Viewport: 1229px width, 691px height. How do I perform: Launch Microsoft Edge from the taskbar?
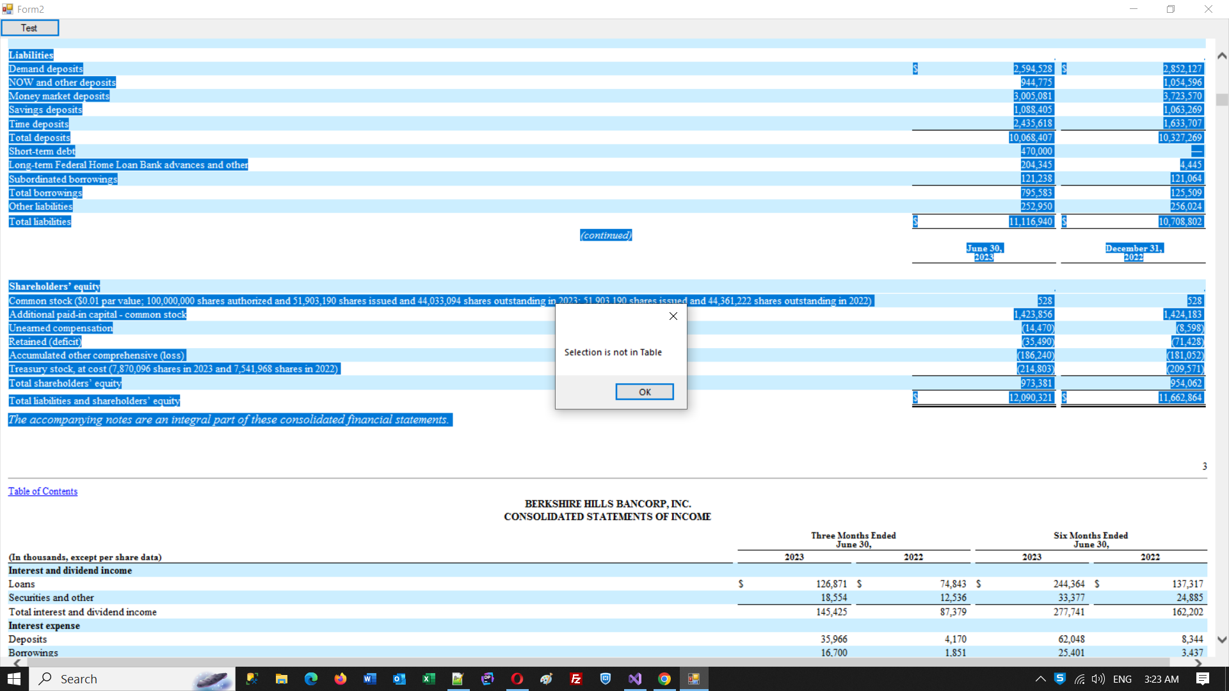(310, 679)
